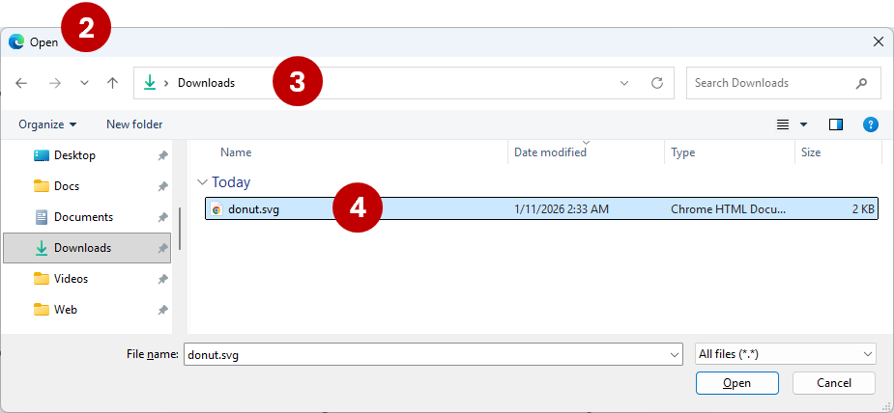Go forward using the right arrow
This screenshot has width=894, height=413.
[55, 83]
